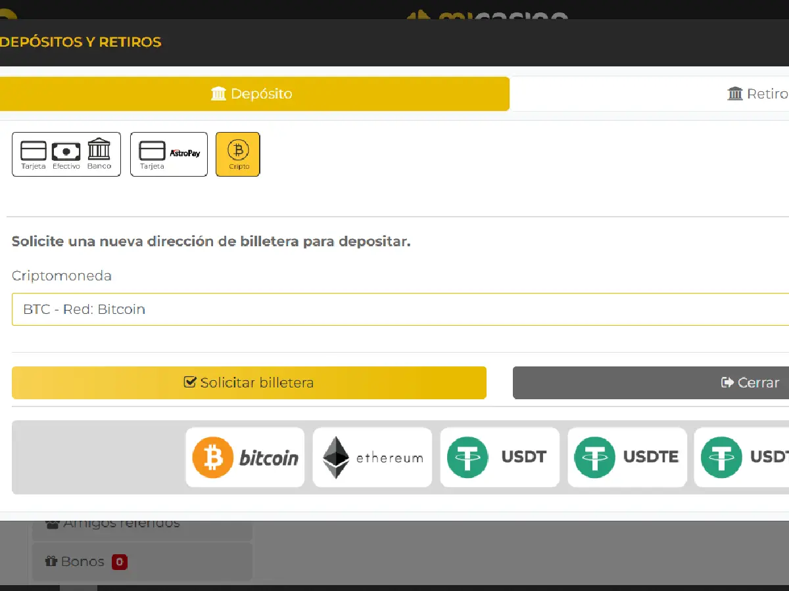The height and width of the screenshot is (591, 789).
Task: Open Amigos referidos menu item
Action: 122,524
